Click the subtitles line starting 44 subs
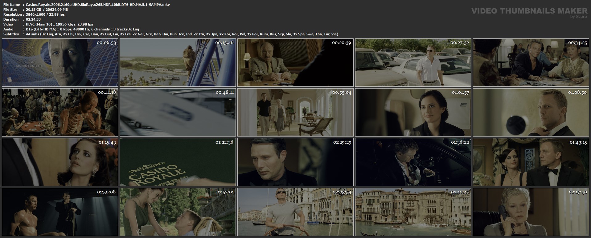Screen dimensions: 591x238 tap(182, 34)
